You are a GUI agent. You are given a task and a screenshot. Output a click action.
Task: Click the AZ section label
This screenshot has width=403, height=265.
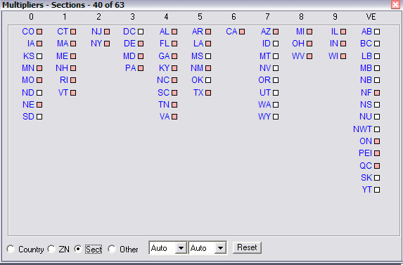tap(266, 32)
